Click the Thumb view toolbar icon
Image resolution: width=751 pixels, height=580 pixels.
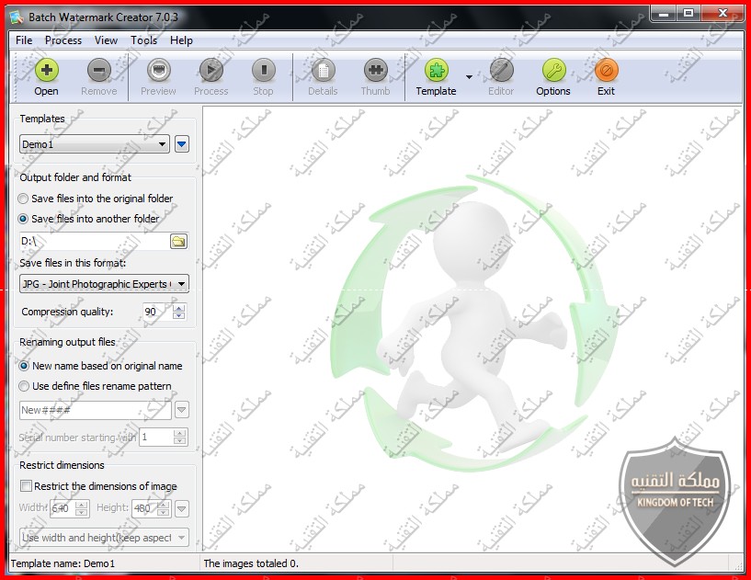[375, 71]
